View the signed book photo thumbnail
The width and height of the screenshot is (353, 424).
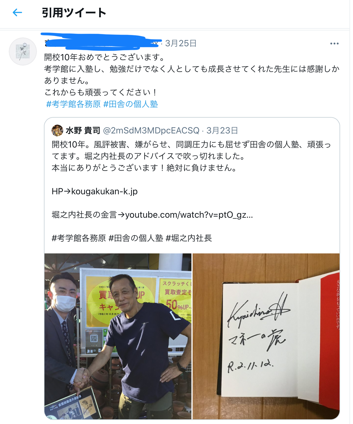click(x=266, y=336)
